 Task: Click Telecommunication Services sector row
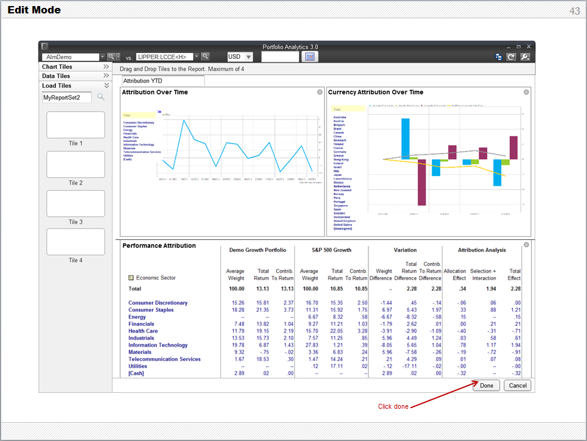click(164, 359)
